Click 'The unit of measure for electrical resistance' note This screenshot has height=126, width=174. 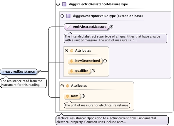pyautogui.click(x=97, y=105)
